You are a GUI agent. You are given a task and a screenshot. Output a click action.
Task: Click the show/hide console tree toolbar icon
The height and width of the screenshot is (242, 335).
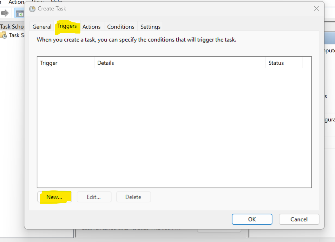(x=20, y=14)
